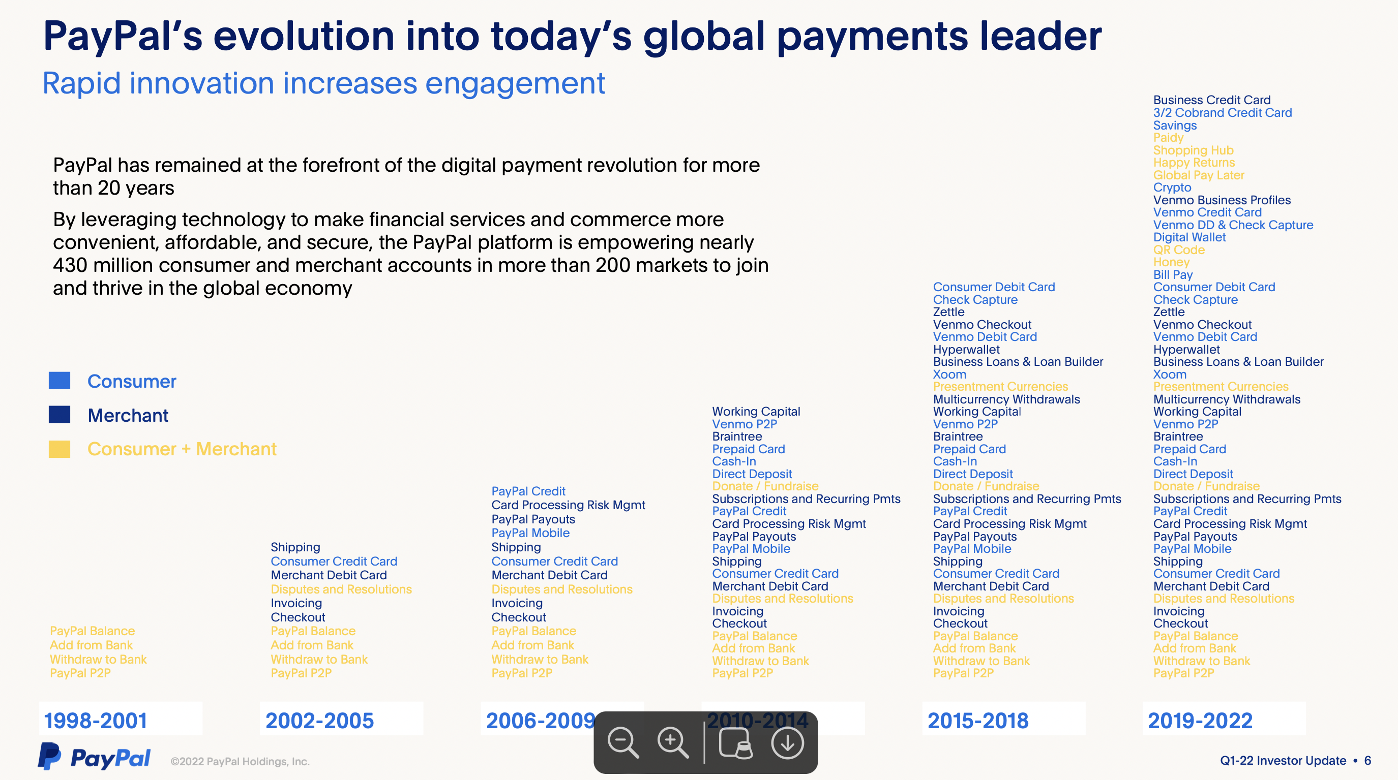Click 'PayPal Payouts' in the 2006-2009 column
This screenshot has width=1398, height=780.
(x=533, y=519)
